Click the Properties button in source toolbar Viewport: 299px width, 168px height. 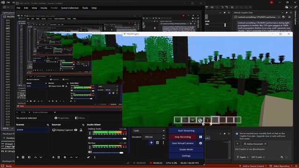tap(62, 118)
